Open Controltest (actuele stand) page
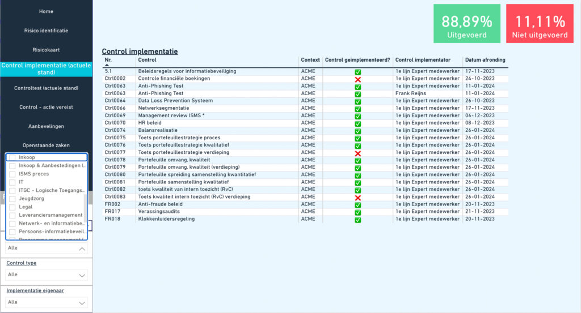581x313 pixels. pos(47,88)
